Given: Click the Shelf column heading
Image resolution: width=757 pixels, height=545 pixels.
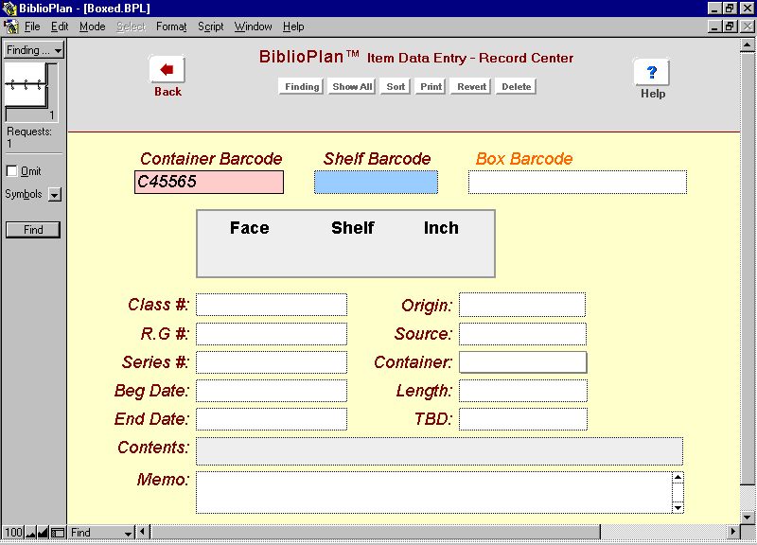Looking at the screenshot, I should [x=352, y=228].
